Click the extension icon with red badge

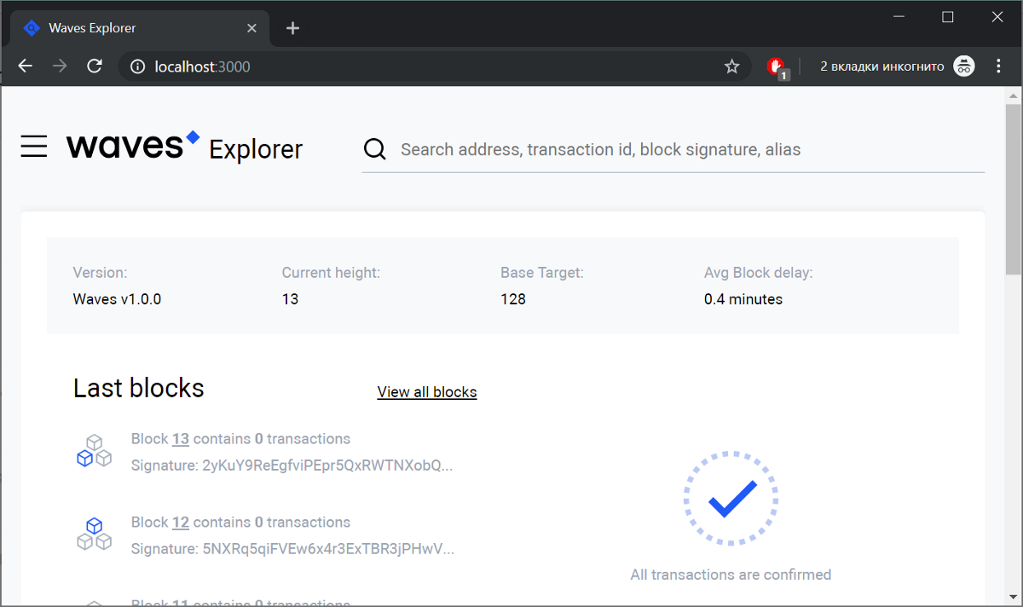pyautogui.click(x=776, y=65)
